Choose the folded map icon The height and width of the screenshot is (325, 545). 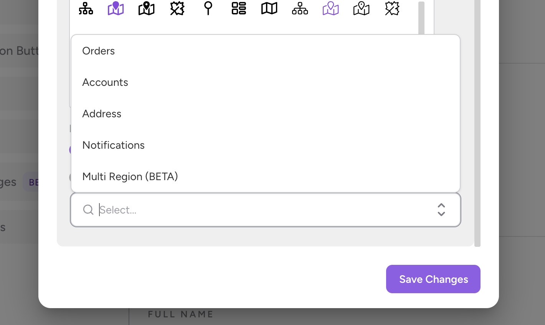[269, 8]
